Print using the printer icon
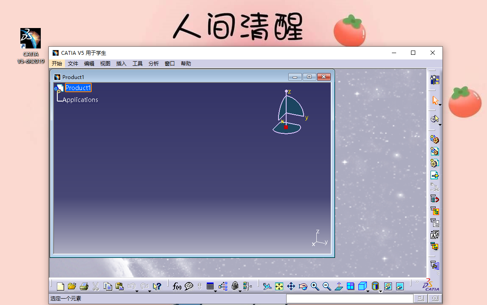487x305 pixels. coord(84,286)
